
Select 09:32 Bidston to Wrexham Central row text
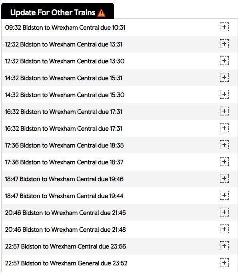click(x=65, y=28)
